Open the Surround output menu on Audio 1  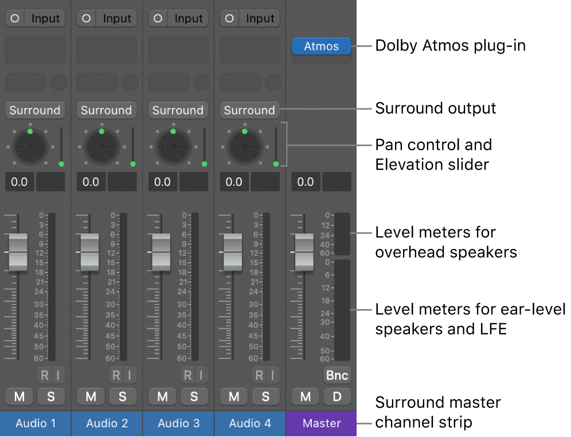[x=35, y=110]
